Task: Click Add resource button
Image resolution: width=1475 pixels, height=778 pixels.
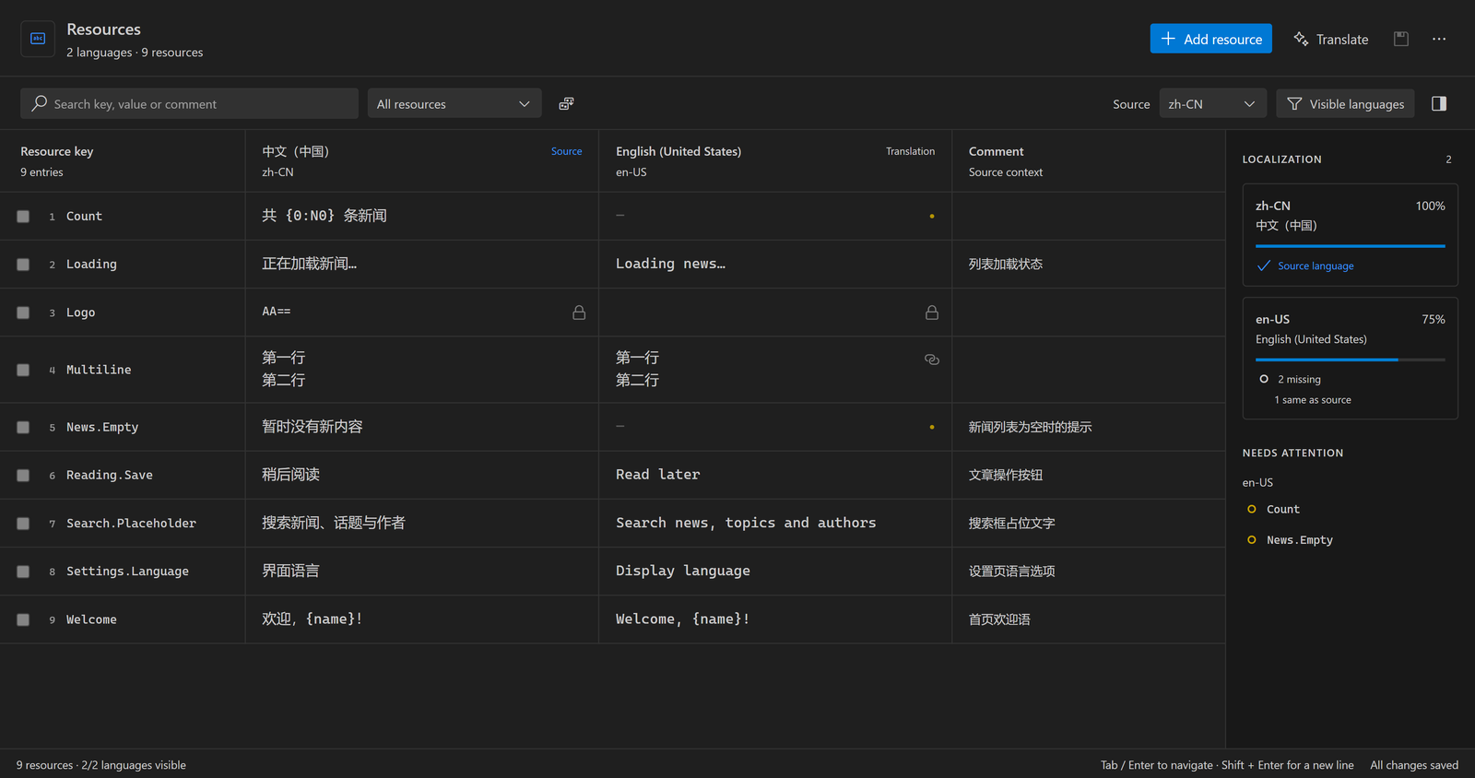Action: pos(1210,39)
